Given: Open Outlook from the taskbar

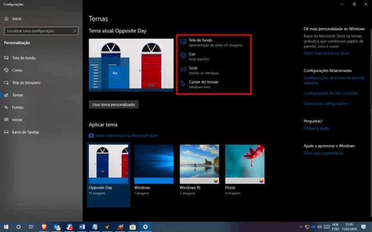Looking at the screenshot, I should 57,227.
